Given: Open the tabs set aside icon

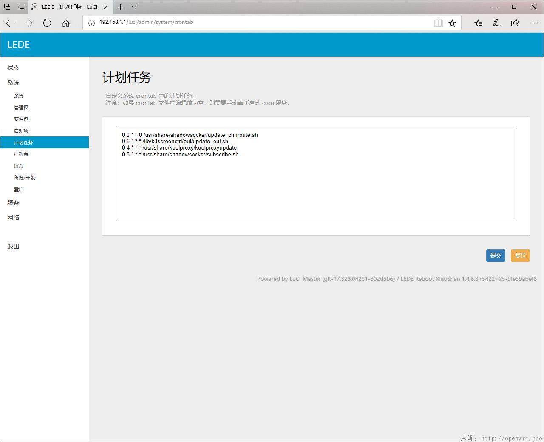Looking at the screenshot, I should [7, 7].
